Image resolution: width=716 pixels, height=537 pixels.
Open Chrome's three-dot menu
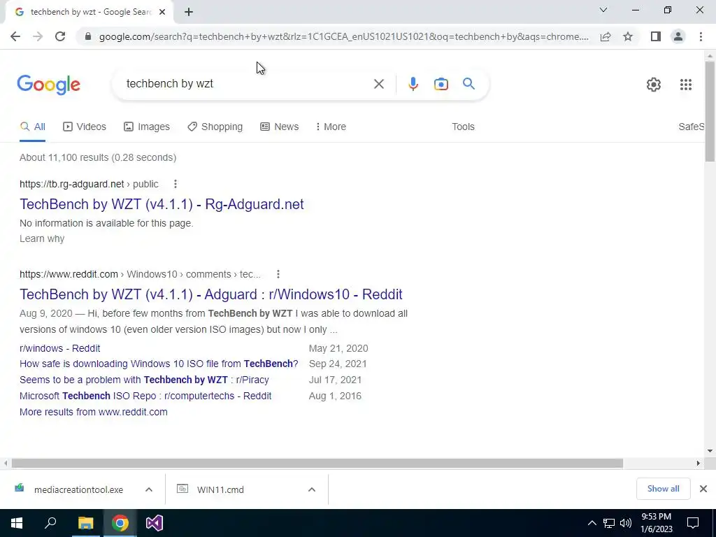[701, 36]
